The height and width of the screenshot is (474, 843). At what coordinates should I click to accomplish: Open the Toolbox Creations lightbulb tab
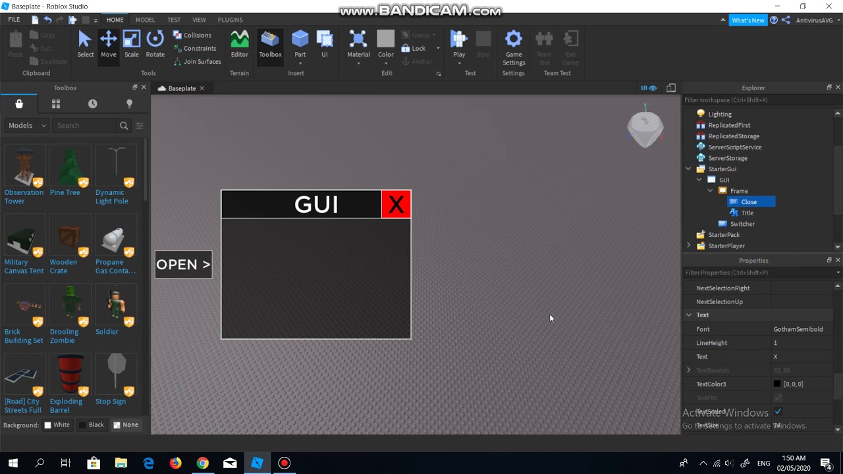pyautogui.click(x=130, y=103)
